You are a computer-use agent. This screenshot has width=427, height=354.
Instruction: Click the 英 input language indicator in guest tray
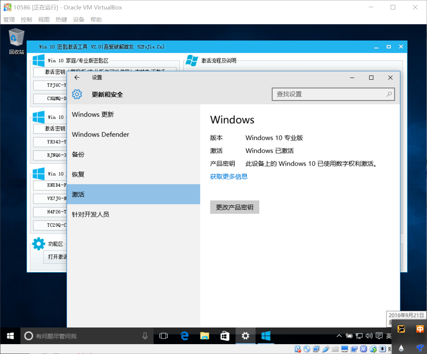[389, 336]
